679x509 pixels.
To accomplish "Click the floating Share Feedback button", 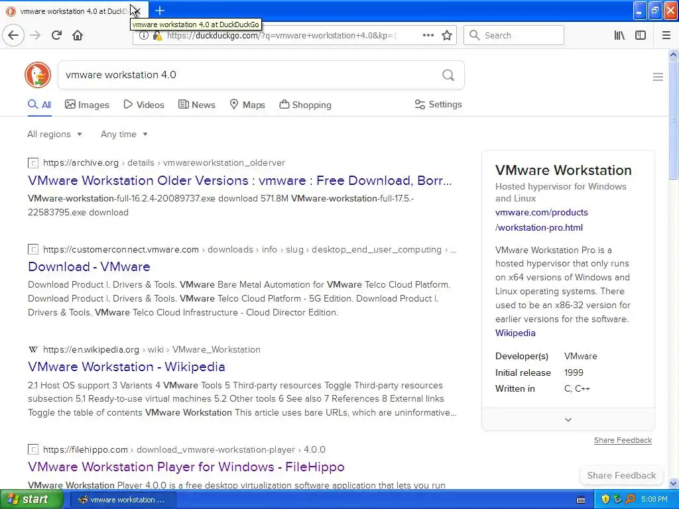I will (621, 475).
